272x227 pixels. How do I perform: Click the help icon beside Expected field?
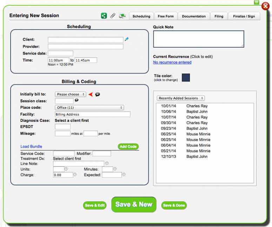point(124,175)
